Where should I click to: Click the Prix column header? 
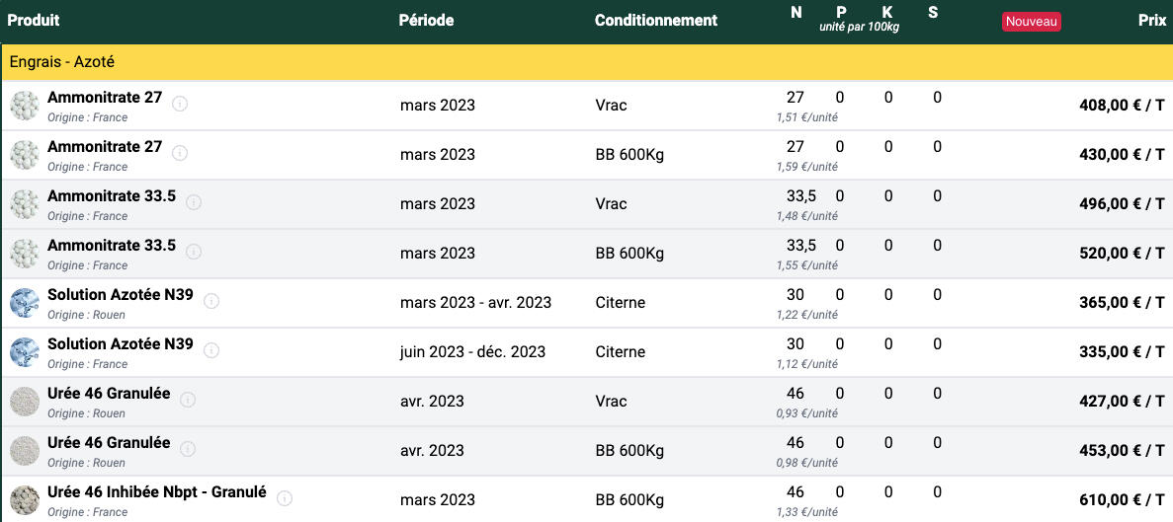(x=1151, y=20)
